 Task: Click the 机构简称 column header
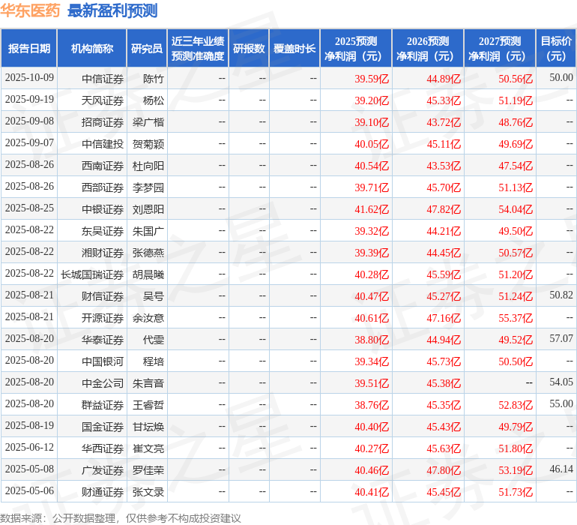tap(92, 49)
